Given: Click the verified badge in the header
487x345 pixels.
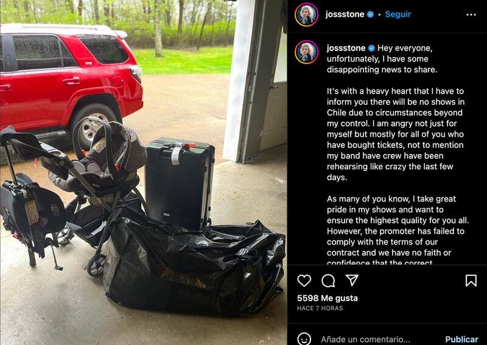Looking at the screenshot, I should tap(370, 14).
